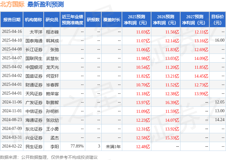Click target price 13.00
The width and height of the screenshot is (226, 160).
pos(220,111)
